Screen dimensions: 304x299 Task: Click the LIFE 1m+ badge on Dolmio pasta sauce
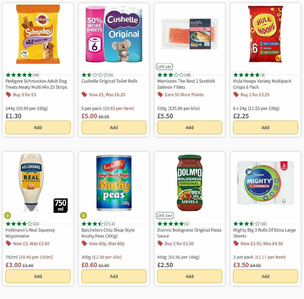165,216
